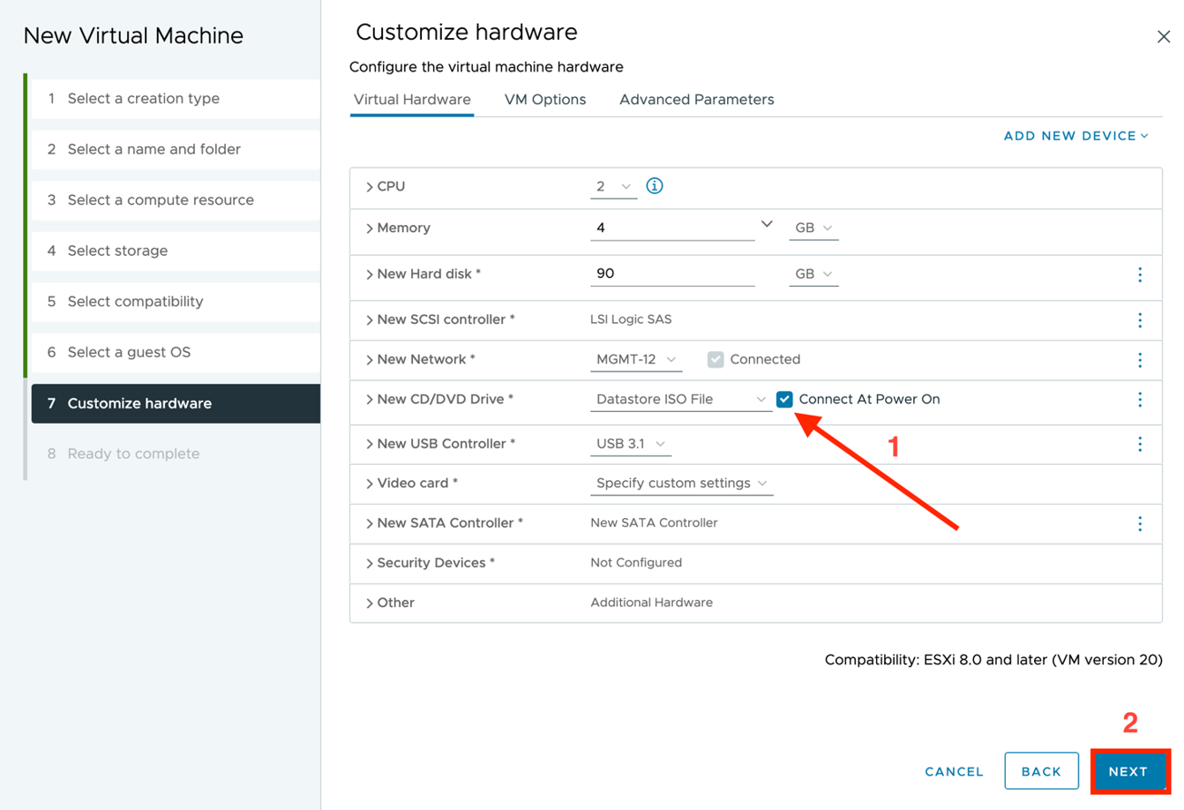Uncheck Connect At Power On checkbox
Screen dimensions: 1184x810
click(x=784, y=400)
